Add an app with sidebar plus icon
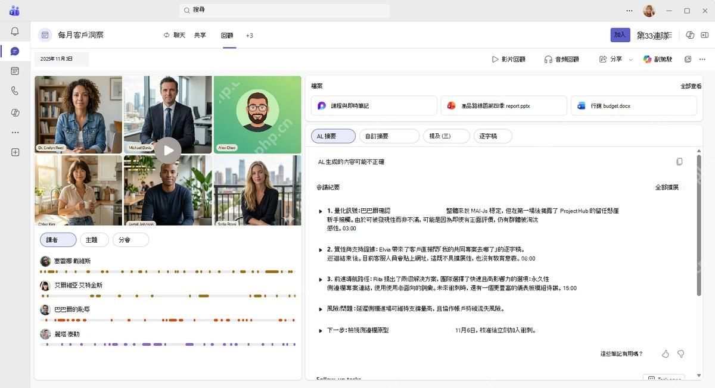Screen dimensions: 715x388 (15, 152)
